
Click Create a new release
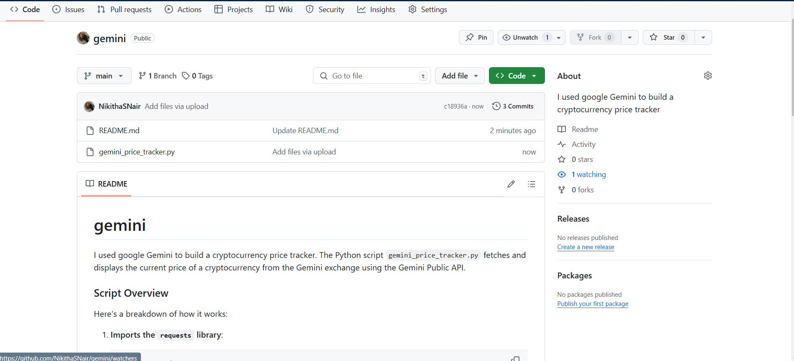tap(586, 247)
